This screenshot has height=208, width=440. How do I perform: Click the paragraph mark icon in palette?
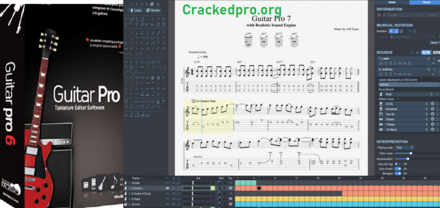click(x=163, y=101)
